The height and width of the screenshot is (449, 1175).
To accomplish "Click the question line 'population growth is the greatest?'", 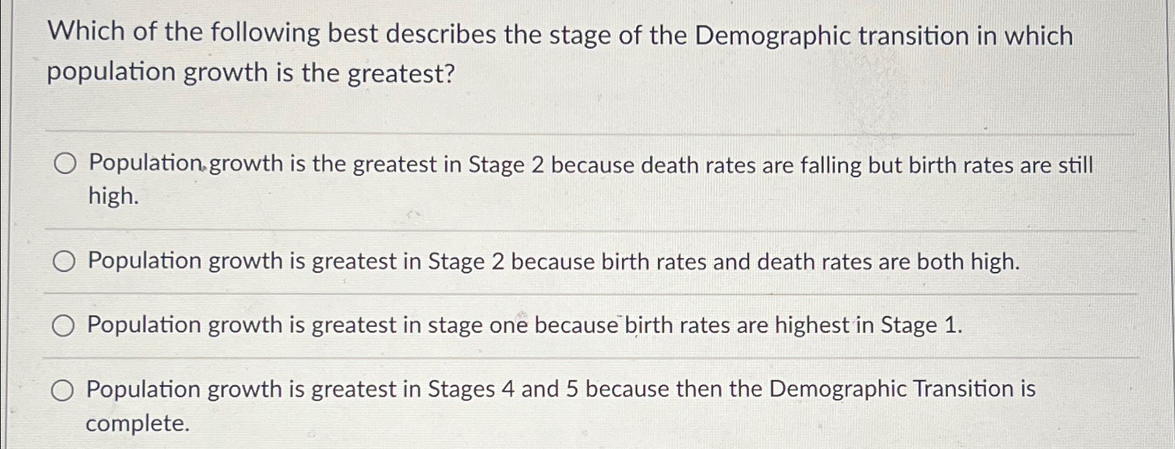I will 251,73.
